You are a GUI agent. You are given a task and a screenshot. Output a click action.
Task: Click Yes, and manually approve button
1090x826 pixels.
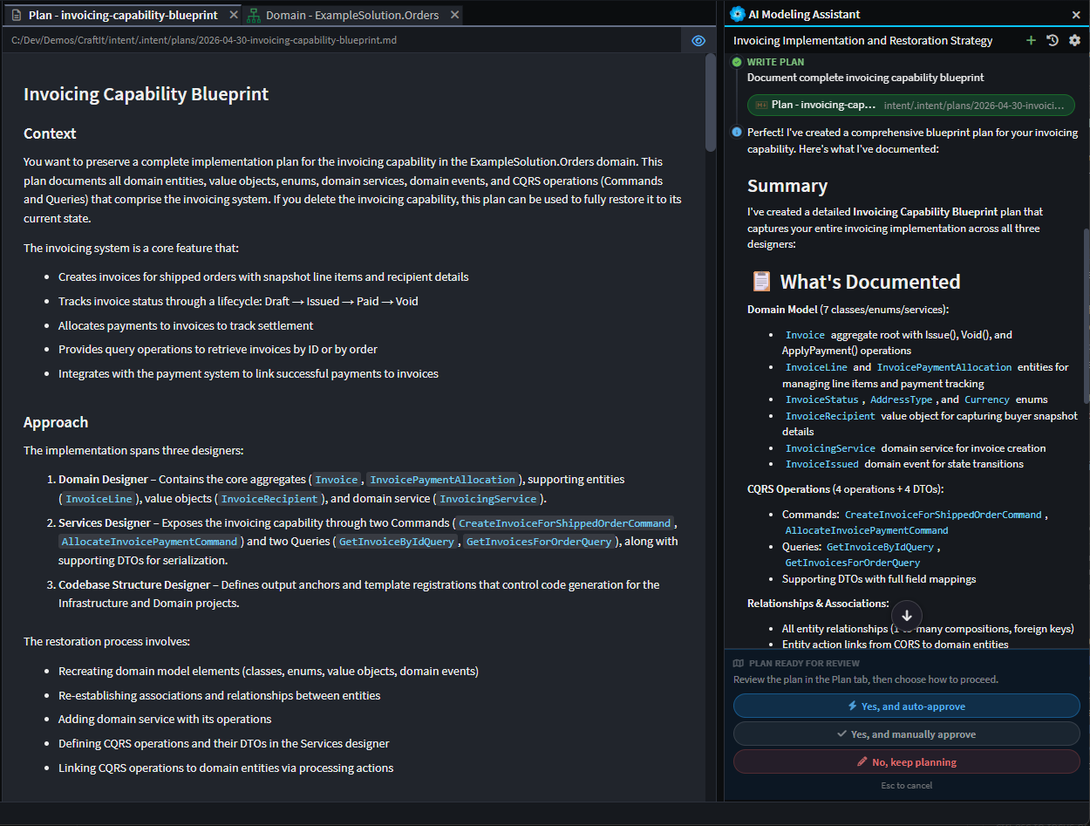click(x=907, y=734)
